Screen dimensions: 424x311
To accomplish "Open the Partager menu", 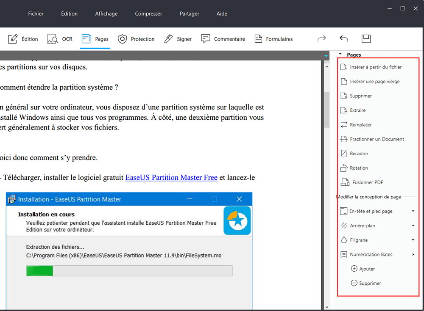I will click(189, 14).
